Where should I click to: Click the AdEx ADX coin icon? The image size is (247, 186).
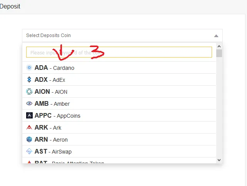click(x=29, y=79)
